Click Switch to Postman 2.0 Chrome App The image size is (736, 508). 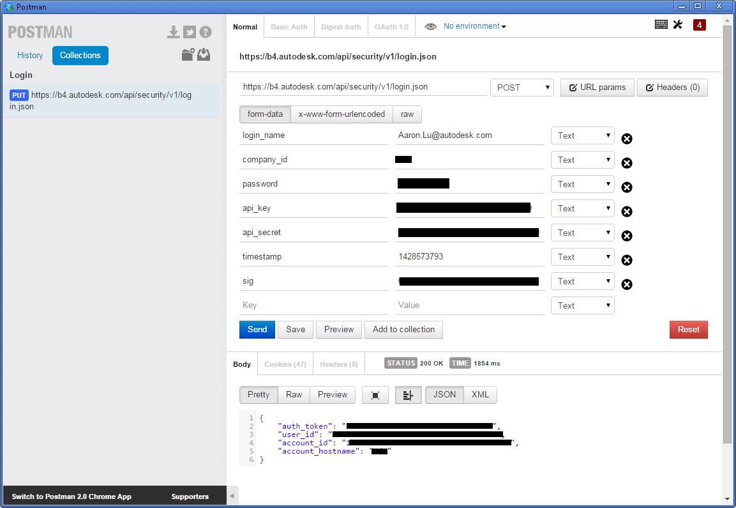click(x=71, y=496)
